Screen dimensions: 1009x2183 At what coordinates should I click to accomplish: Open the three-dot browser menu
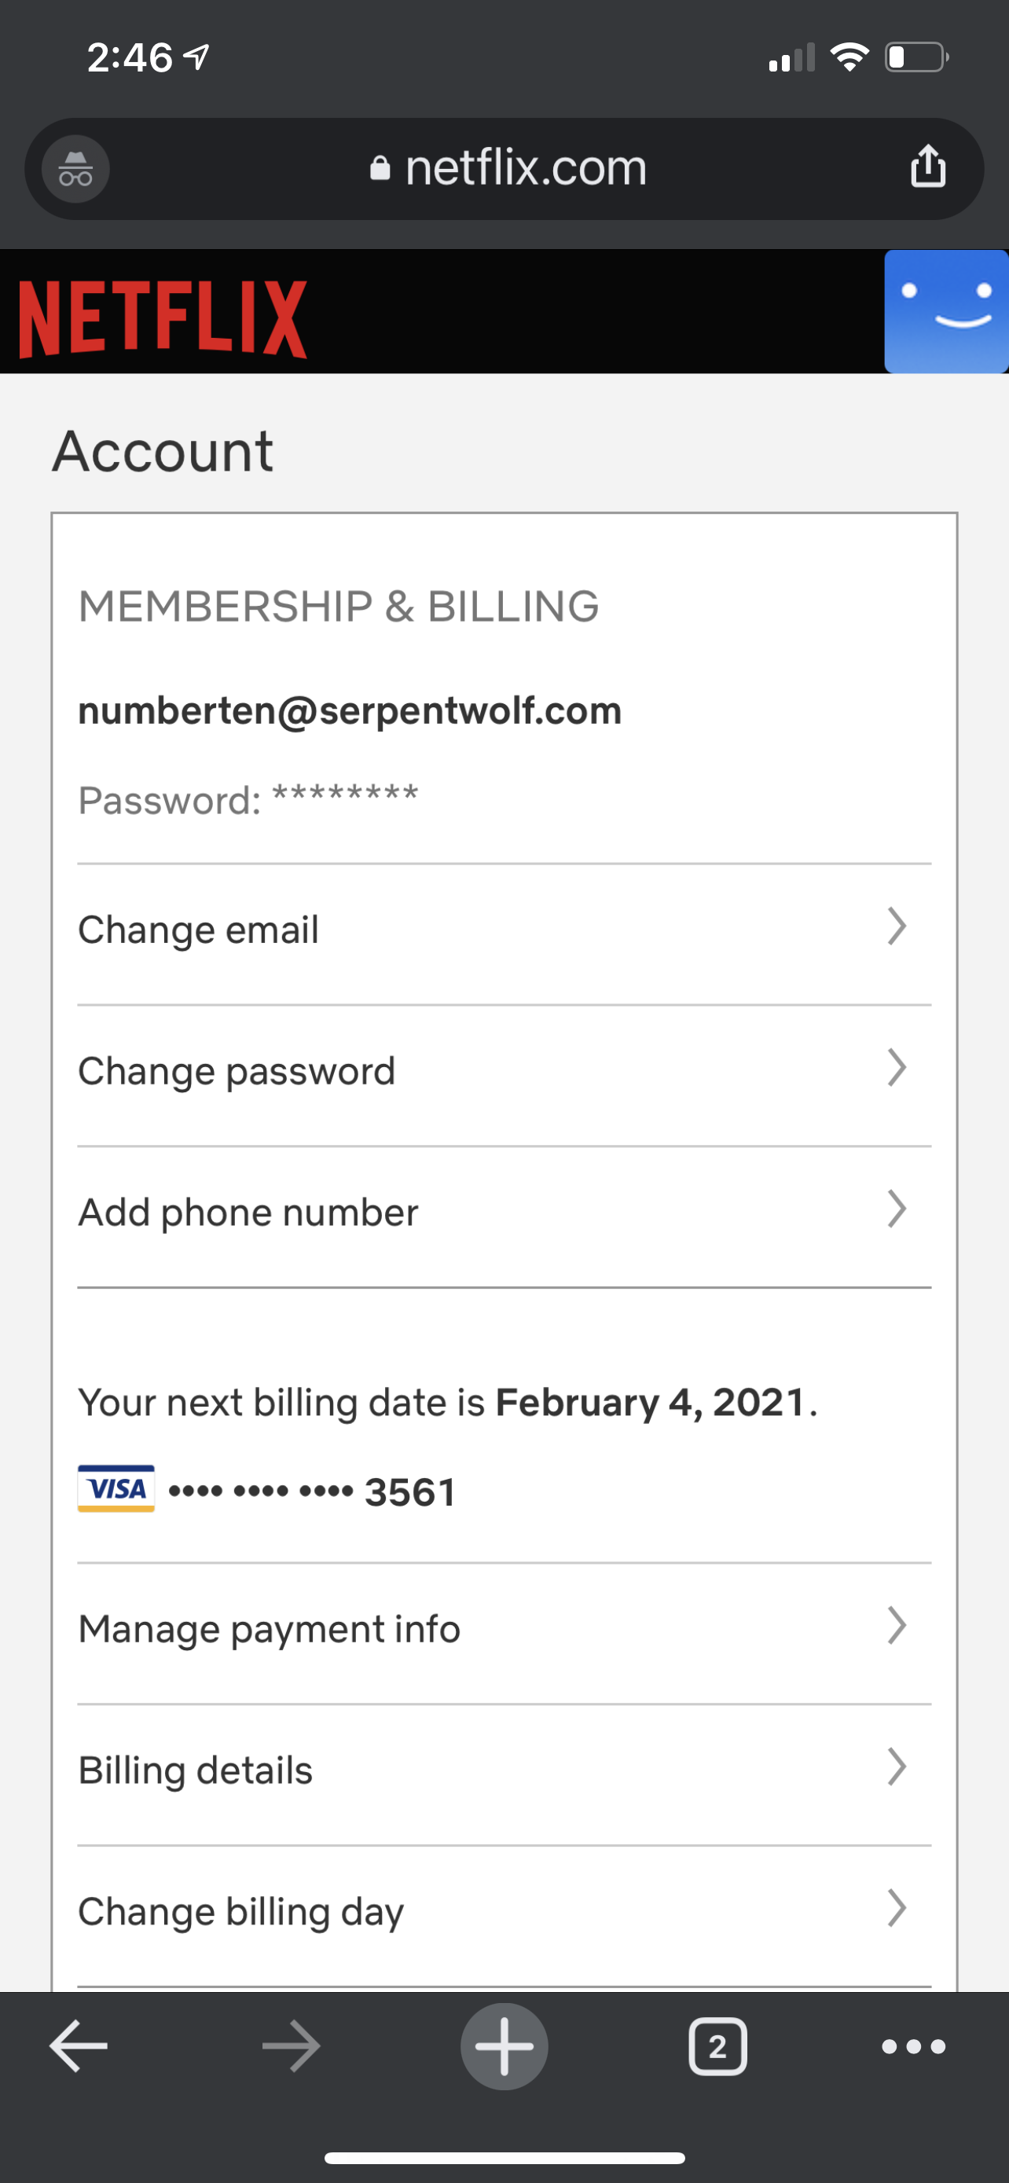913,2046
